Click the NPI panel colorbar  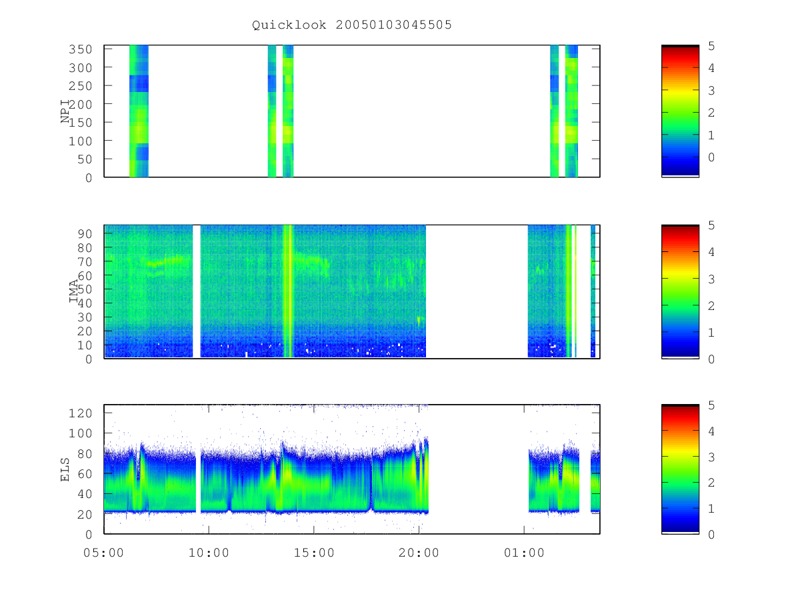point(680,111)
